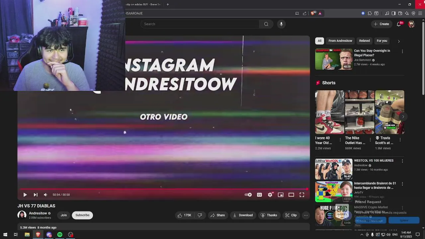Open Can You Stay Overnight video thumbnail
The width and height of the screenshot is (425, 239).
(x=334, y=59)
